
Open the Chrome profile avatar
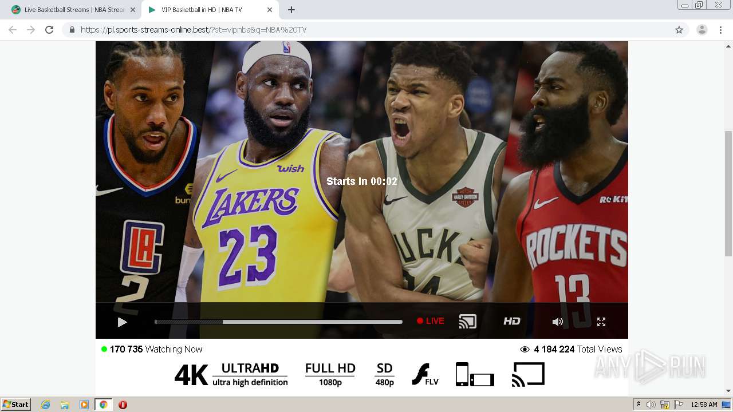(702, 30)
